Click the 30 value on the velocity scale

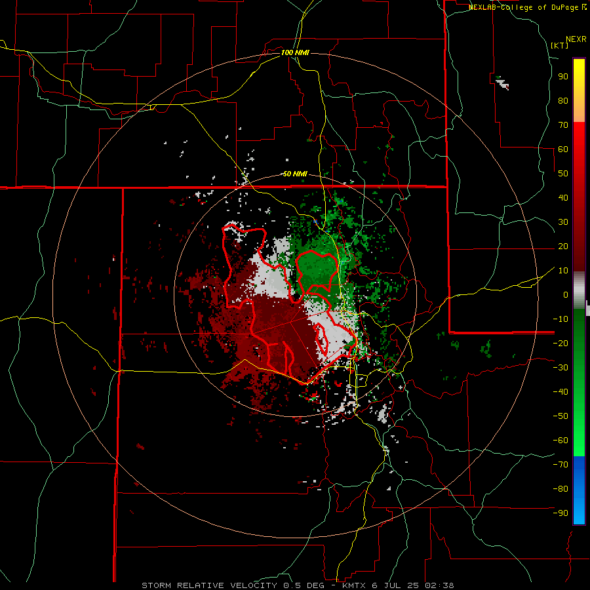pyautogui.click(x=563, y=222)
